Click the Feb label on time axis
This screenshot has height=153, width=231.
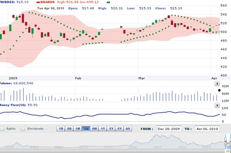click(x=78, y=78)
